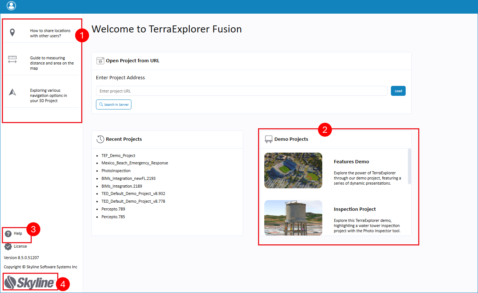Click the Version 8.5.0.51207 text
Image resolution: width=478 pixels, height=293 pixels.
click(x=21, y=258)
